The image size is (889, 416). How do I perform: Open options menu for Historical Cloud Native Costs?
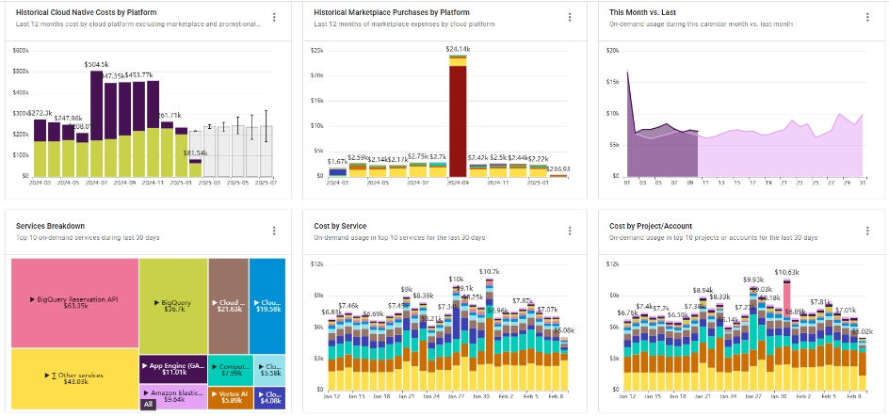(274, 17)
